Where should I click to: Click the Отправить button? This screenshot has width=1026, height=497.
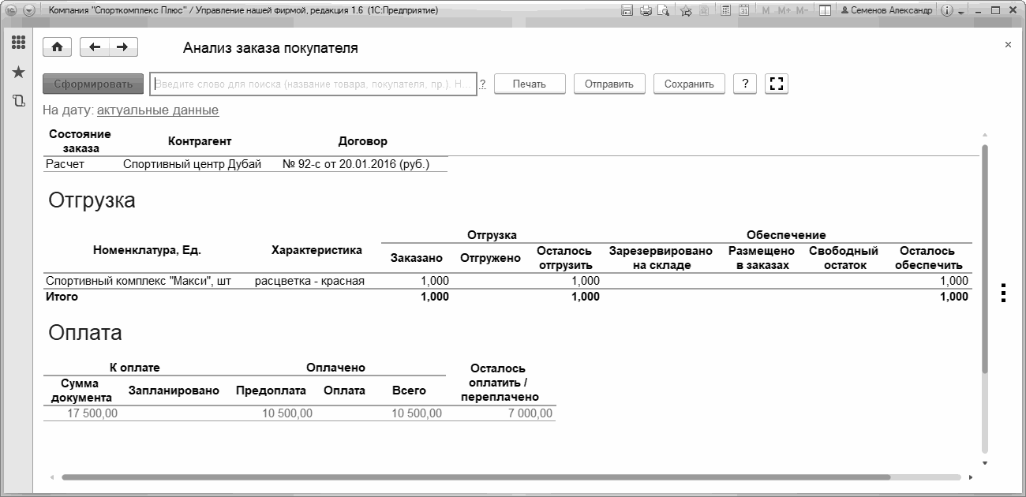[609, 84]
